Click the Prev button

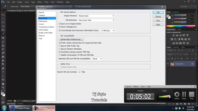coord(158,21)
